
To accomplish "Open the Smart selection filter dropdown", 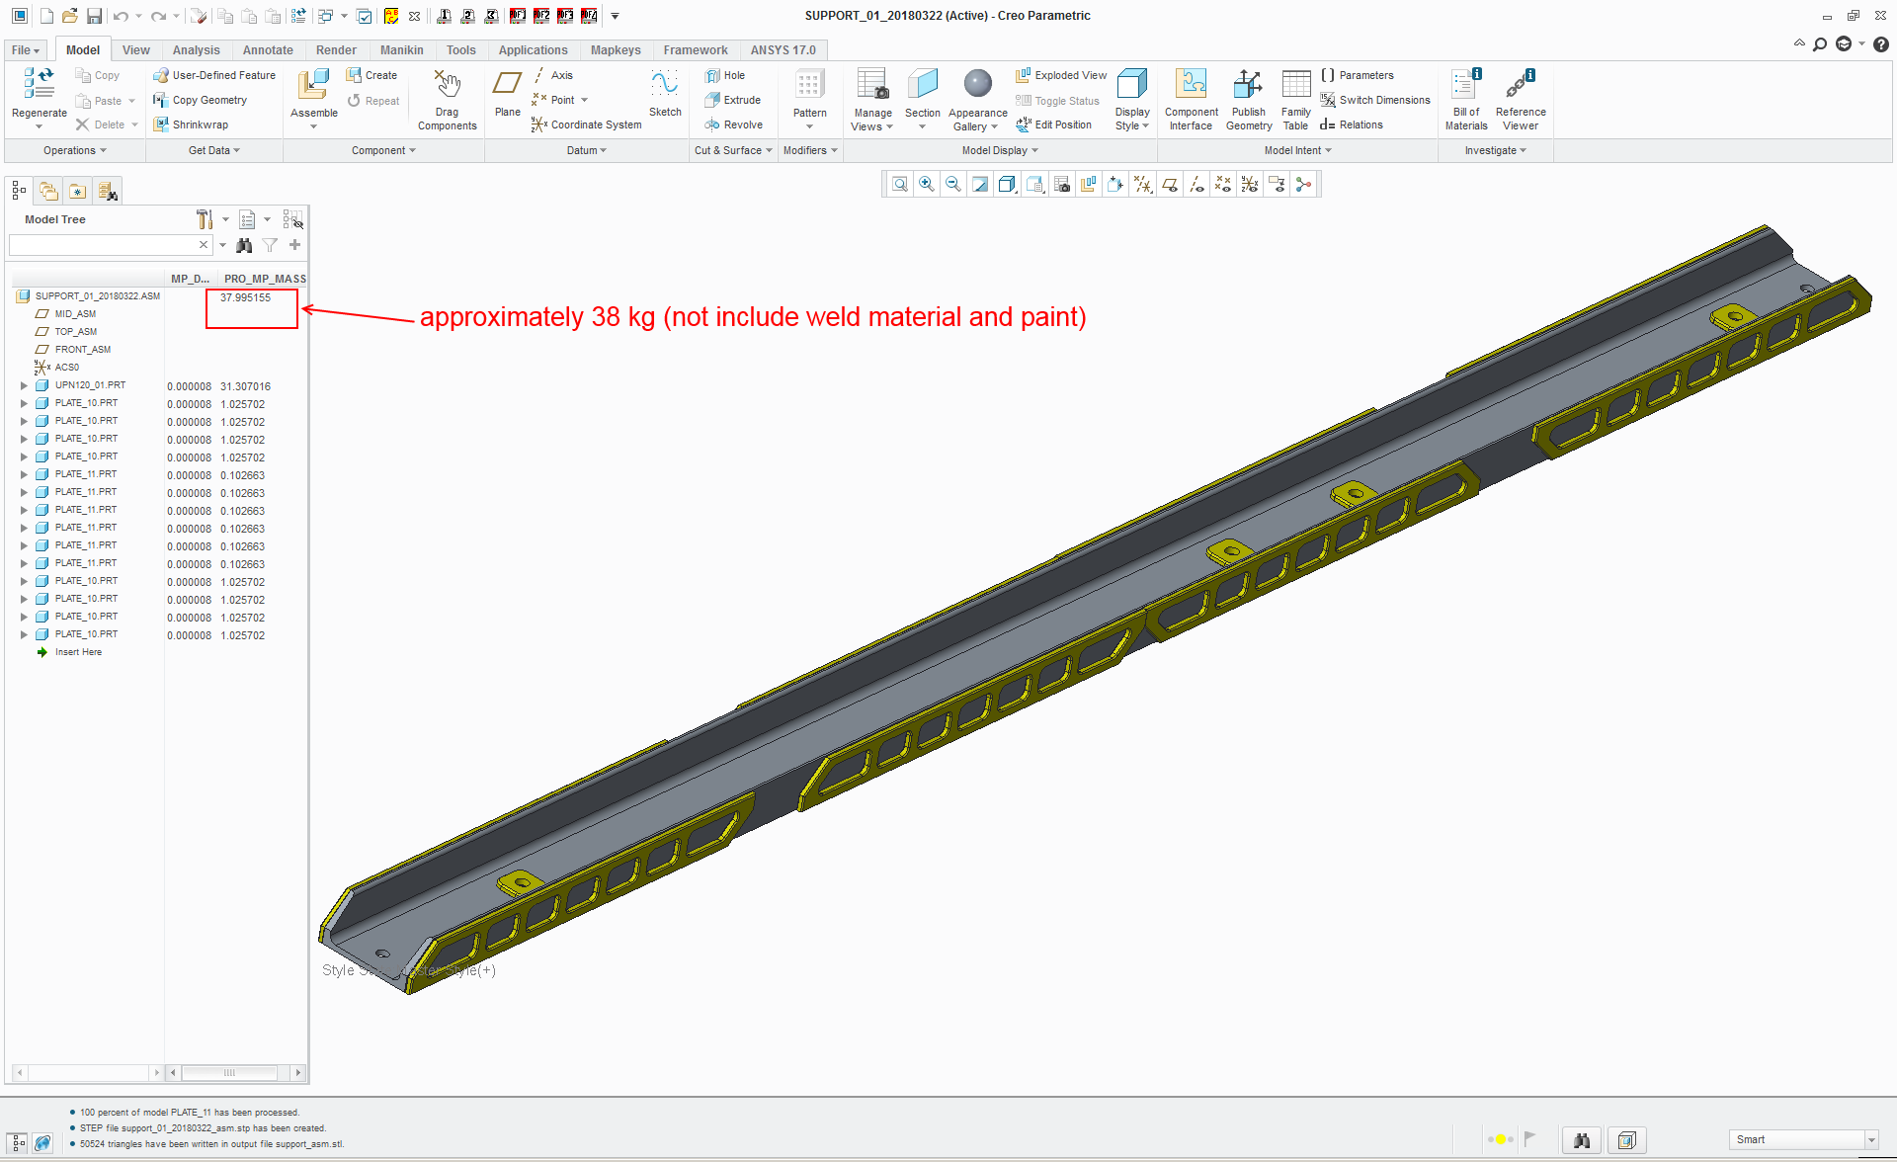I will pos(1870,1139).
